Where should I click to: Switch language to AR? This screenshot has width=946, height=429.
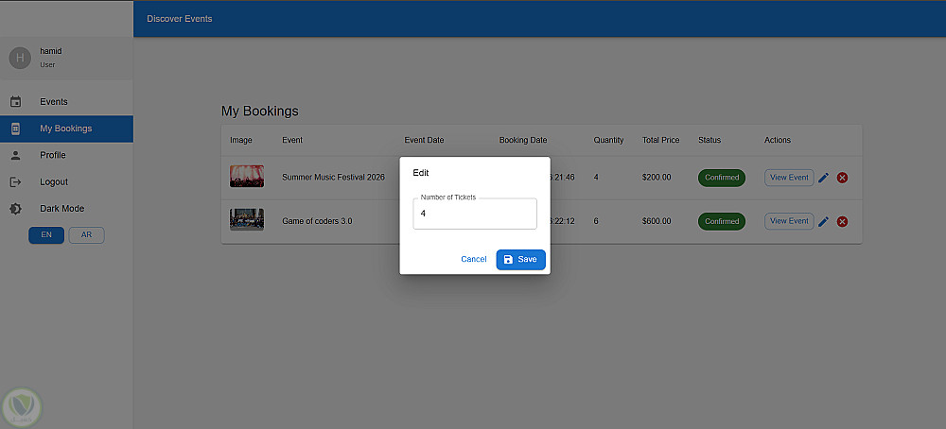point(86,235)
